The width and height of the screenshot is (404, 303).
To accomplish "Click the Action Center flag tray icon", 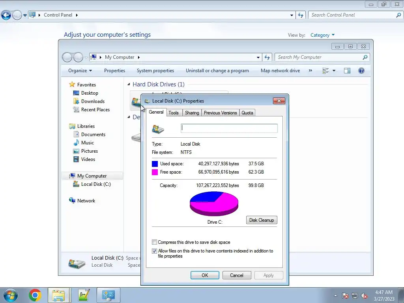I will tap(345, 296).
